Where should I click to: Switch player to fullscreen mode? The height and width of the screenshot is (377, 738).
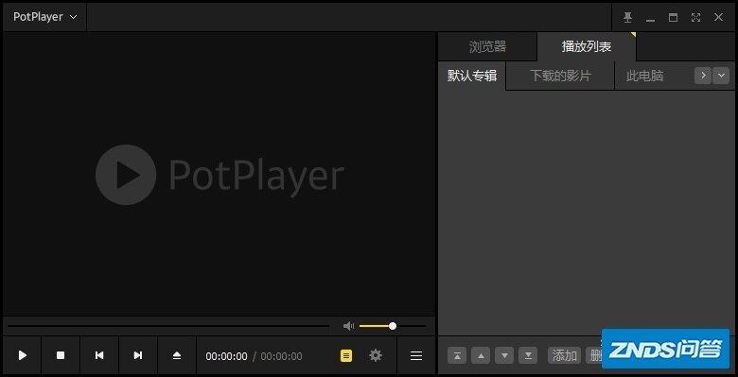[x=695, y=17]
